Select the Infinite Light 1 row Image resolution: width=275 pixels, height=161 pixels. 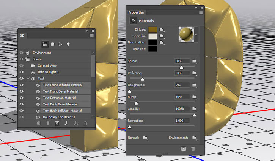[x=58, y=72]
